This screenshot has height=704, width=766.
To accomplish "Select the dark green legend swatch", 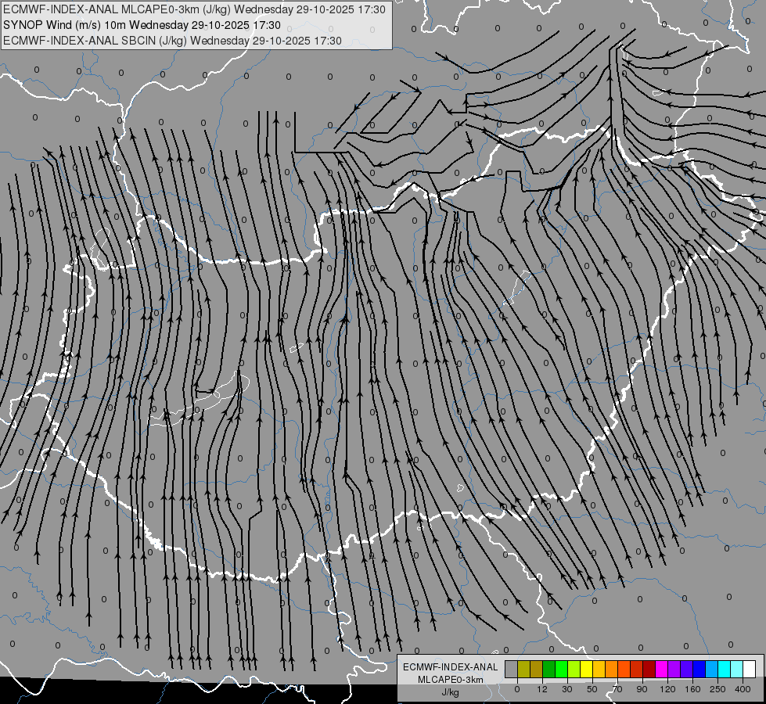I will pyautogui.click(x=548, y=669).
